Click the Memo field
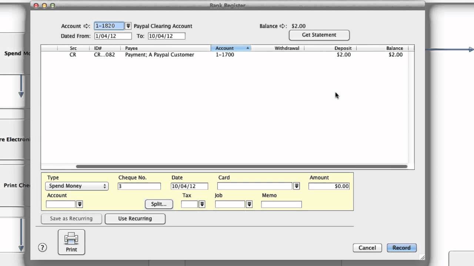Image resolution: width=474 pixels, height=266 pixels. (x=281, y=204)
